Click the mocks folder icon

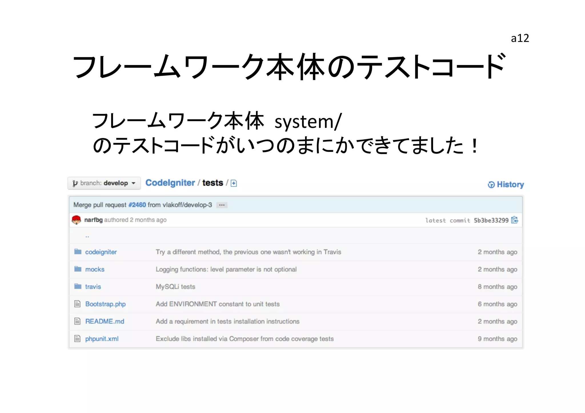coord(78,269)
